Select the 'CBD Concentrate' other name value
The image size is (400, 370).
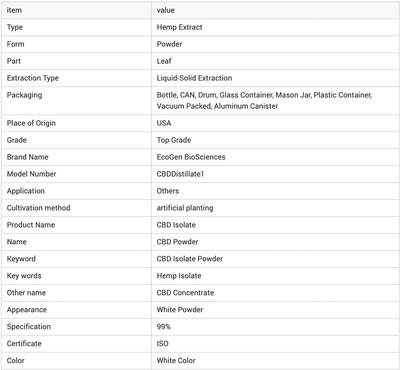pyautogui.click(x=185, y=293)
